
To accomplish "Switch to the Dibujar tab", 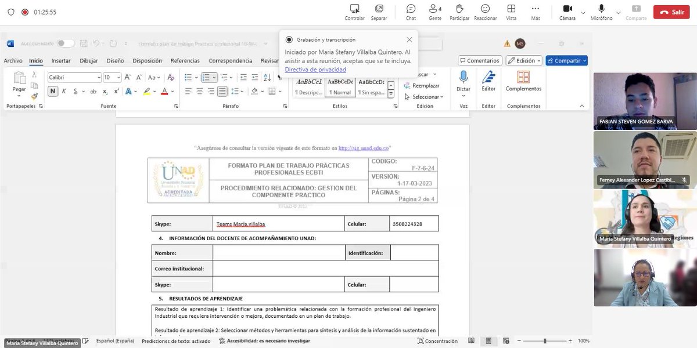I will (x=89, y=60).
